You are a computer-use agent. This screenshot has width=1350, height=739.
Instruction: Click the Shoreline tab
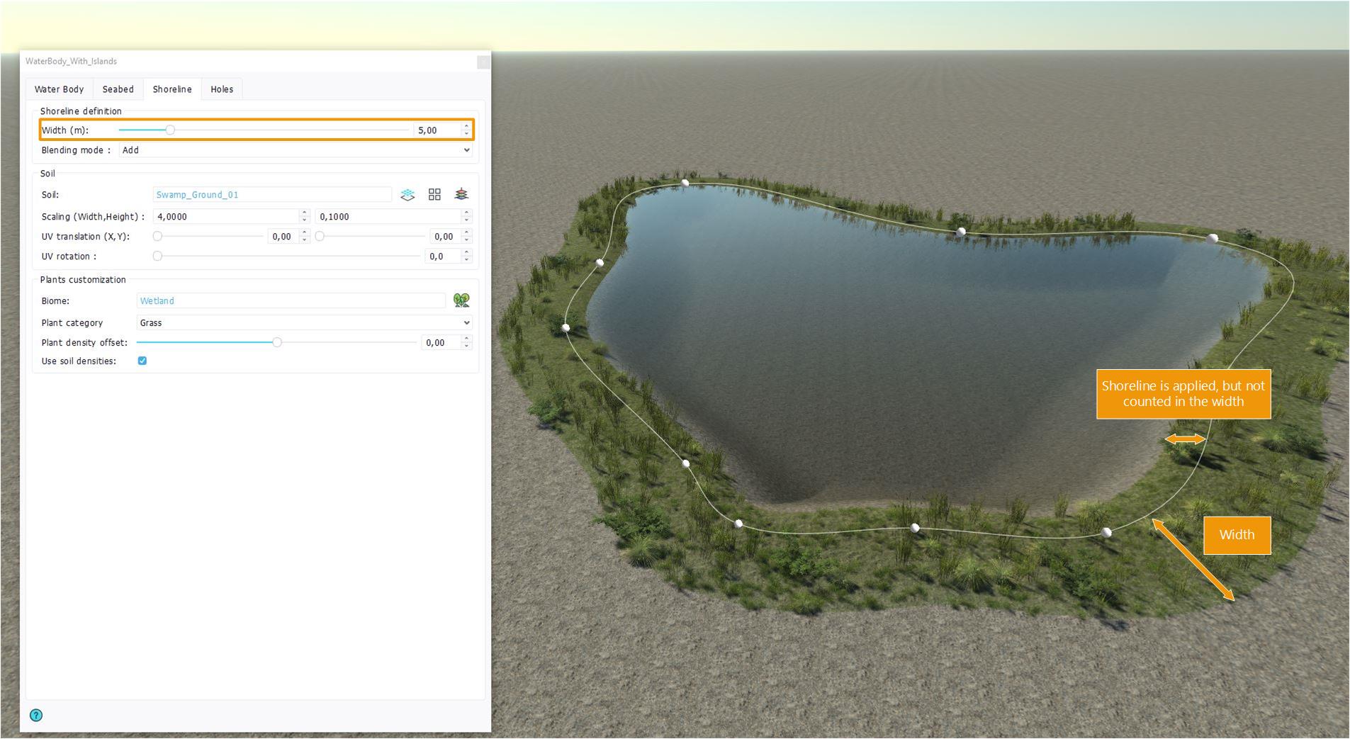coord(172,89)
